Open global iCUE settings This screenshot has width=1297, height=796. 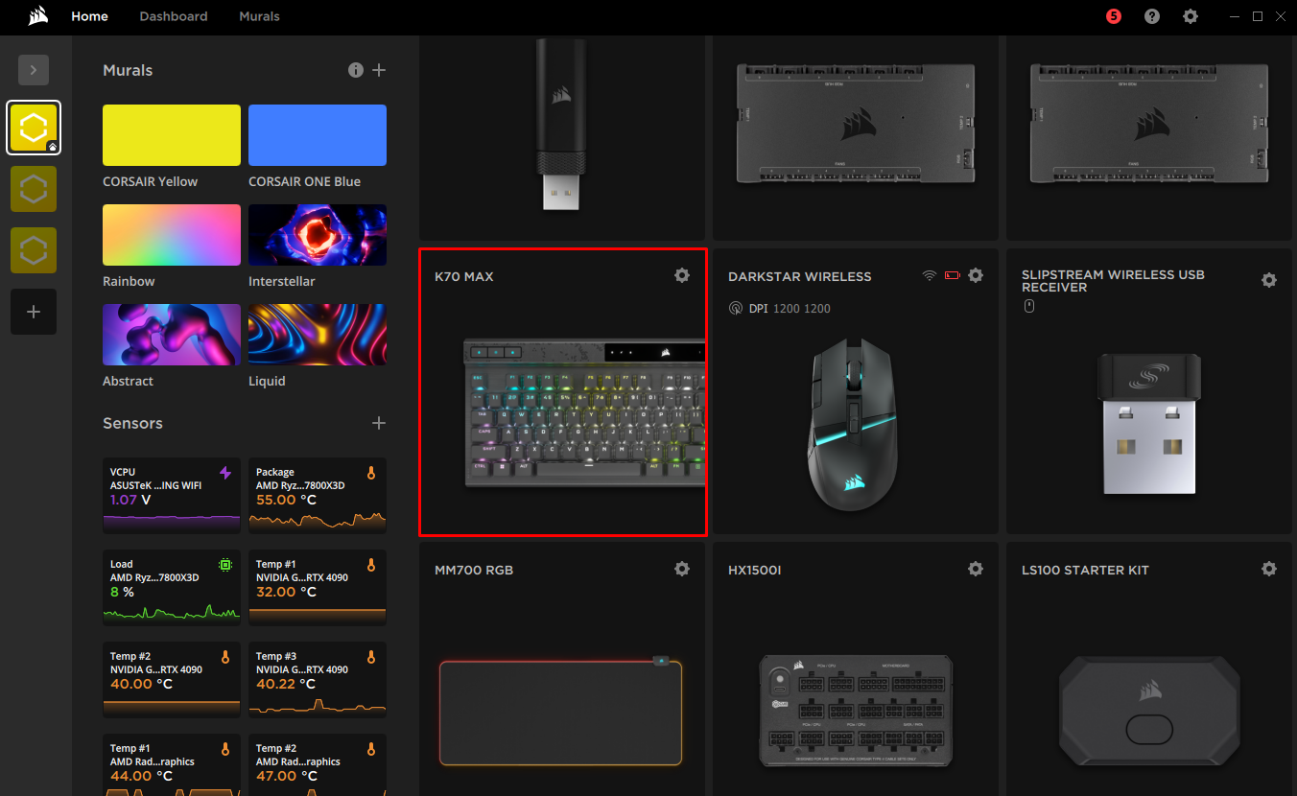[1190, 16]
